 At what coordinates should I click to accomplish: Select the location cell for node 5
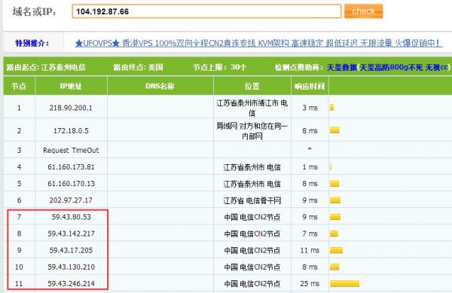pos(252,184)
